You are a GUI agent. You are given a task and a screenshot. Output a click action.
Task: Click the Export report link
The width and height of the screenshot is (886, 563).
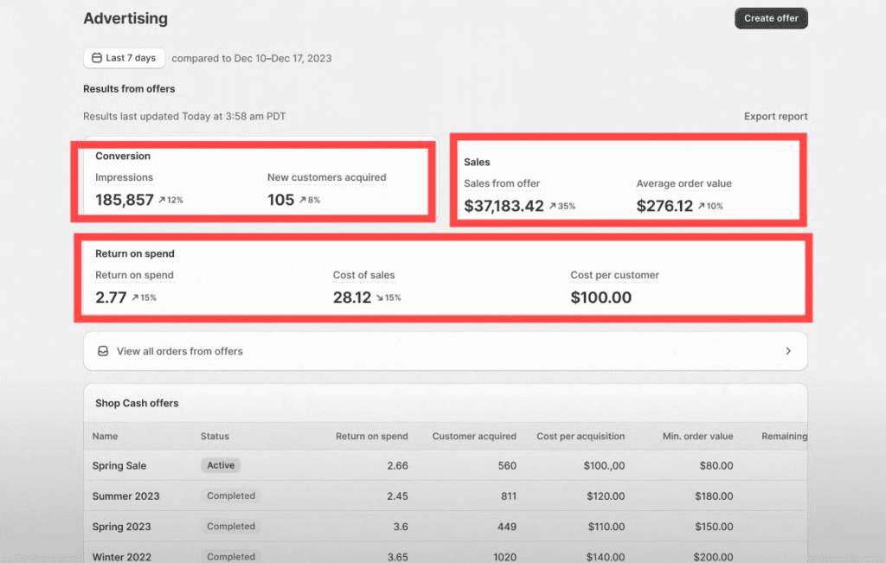775,117
